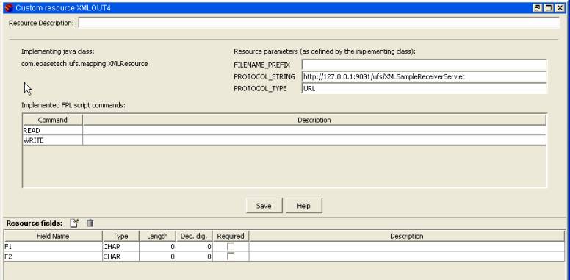Screen dimensions: 570x280
Task: Select the READ command row
Action: (284, 130)
